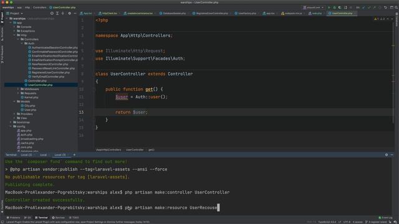
Task: Undo last action in top toolbar
Action: (x=385, y=7)
